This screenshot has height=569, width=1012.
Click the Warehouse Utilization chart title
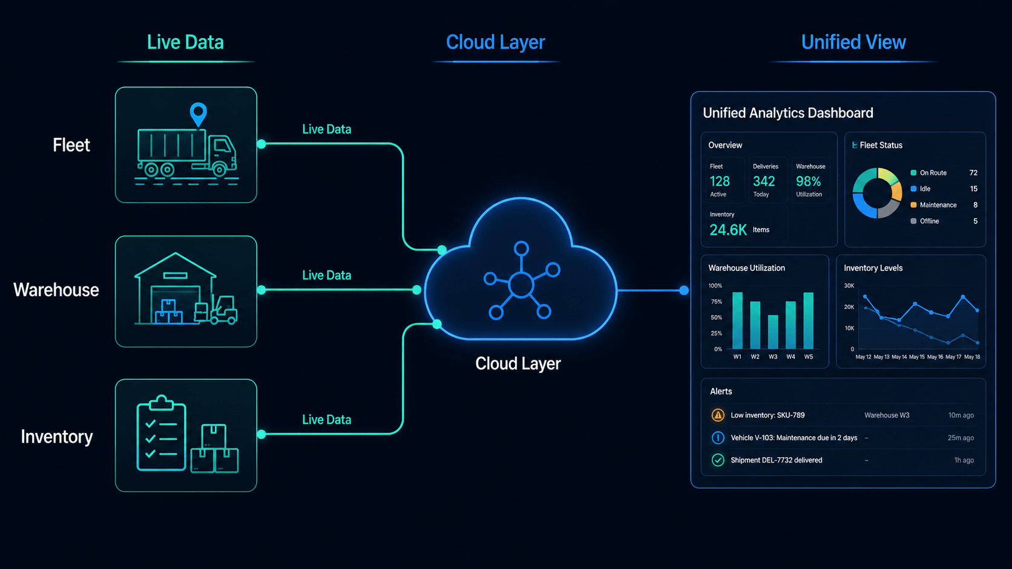click(746, 268)
